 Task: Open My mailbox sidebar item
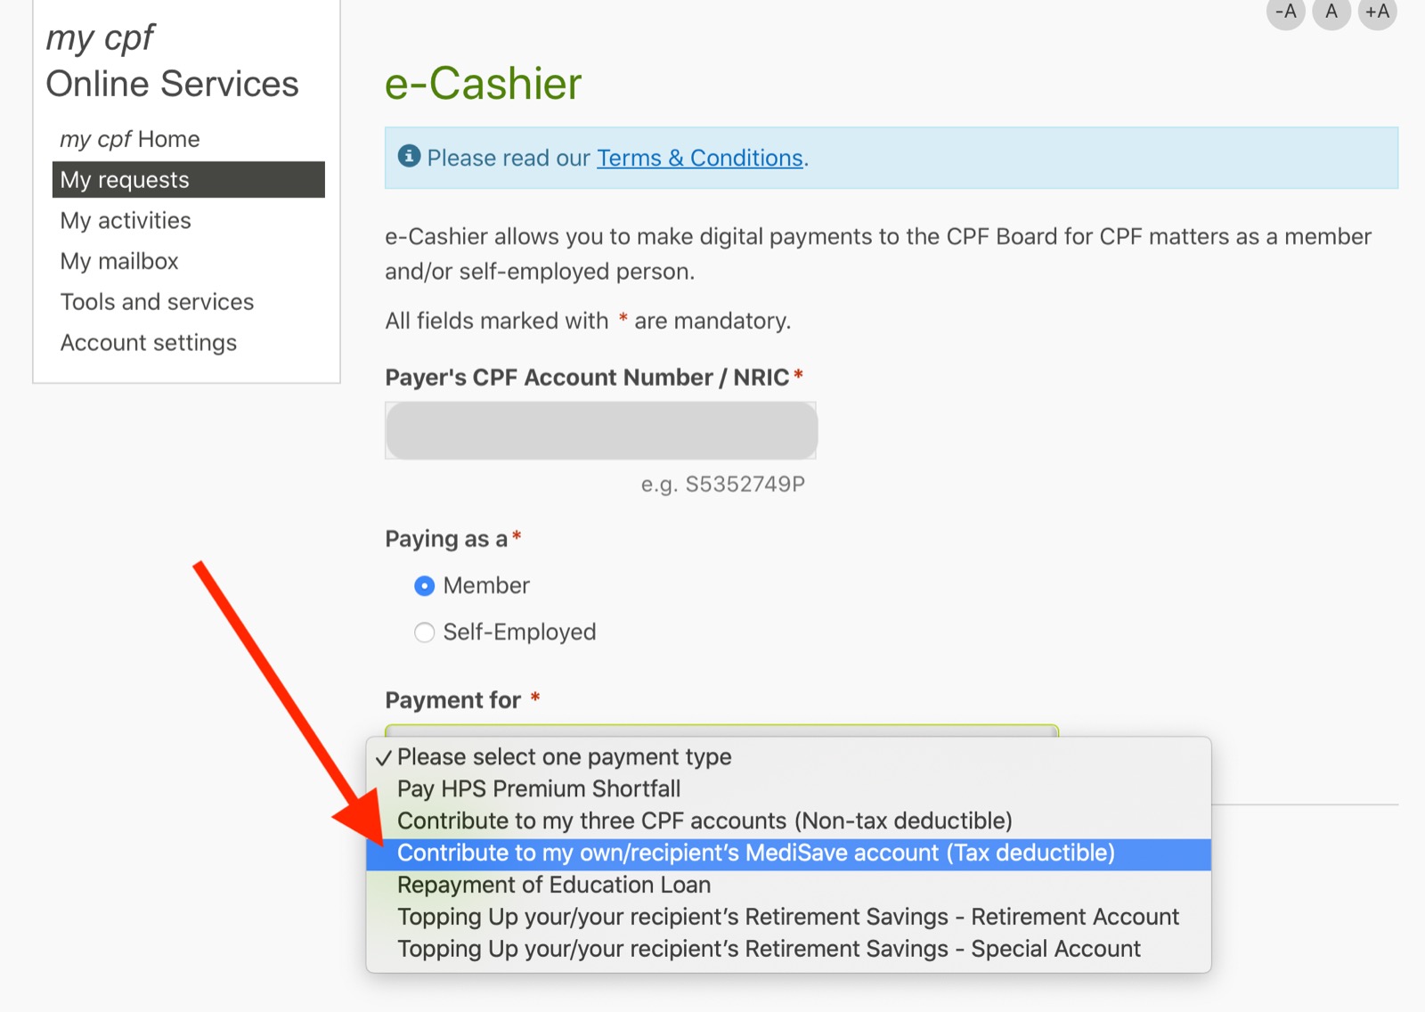click(x=119, y=262)
